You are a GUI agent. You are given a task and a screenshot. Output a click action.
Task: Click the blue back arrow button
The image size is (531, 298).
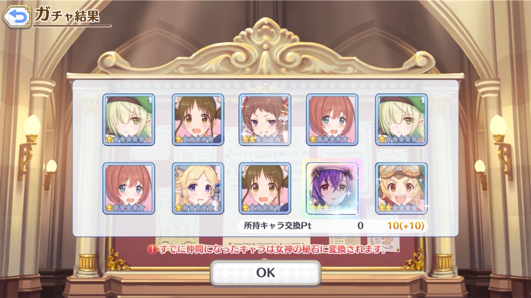coord(17,16)
